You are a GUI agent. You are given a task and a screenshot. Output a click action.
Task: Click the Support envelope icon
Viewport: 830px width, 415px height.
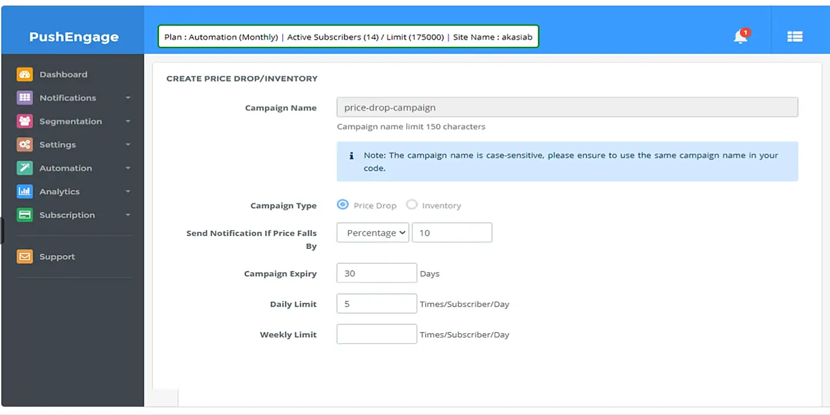click(24, 257)
